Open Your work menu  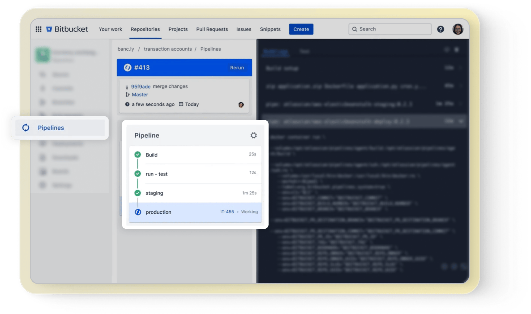coord(110,29)
